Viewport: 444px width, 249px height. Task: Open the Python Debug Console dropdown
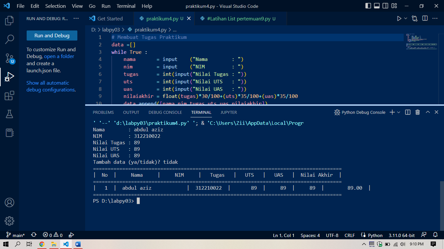[x=398, y=112]
